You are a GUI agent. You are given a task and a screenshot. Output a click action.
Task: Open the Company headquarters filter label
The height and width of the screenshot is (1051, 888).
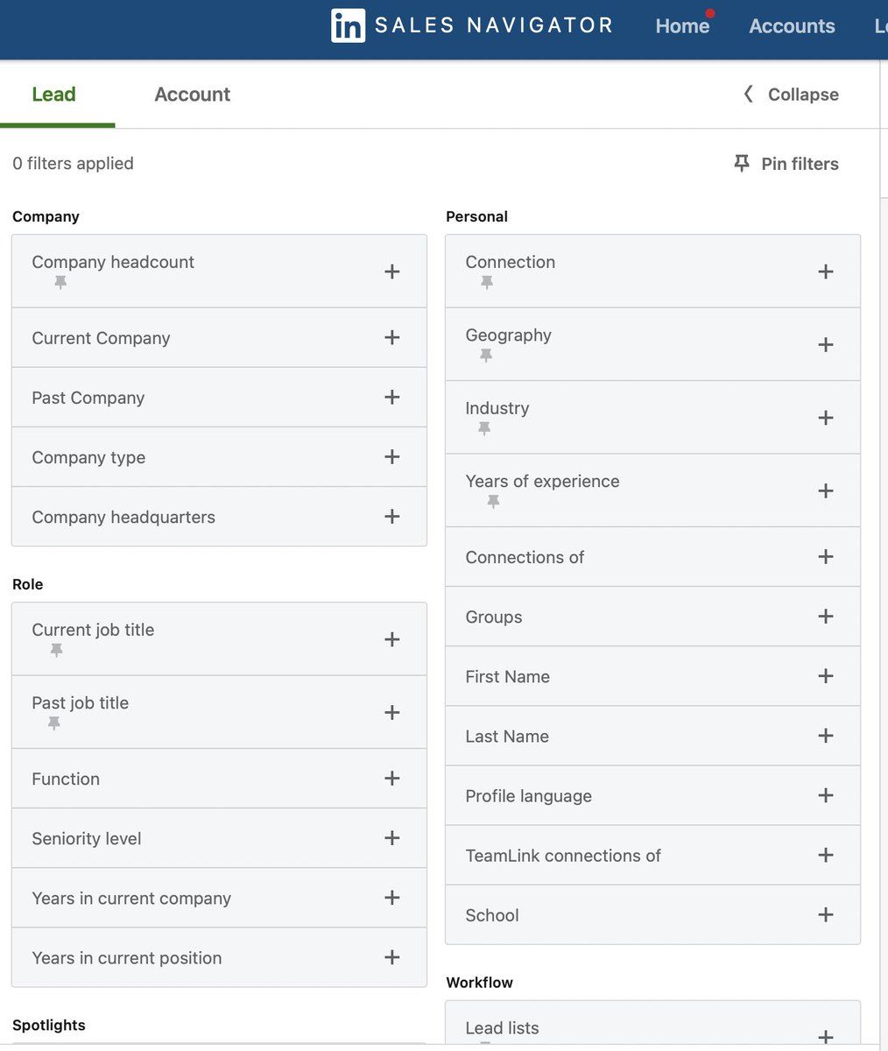(123, 517)
